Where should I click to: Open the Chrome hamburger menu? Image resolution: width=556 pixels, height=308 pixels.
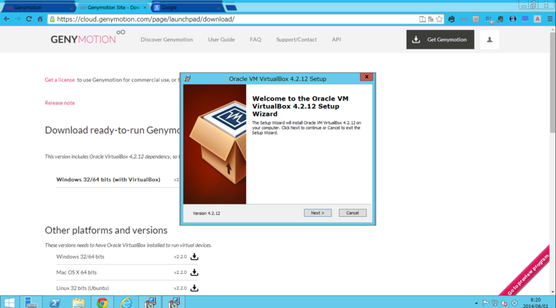[550, 19]
